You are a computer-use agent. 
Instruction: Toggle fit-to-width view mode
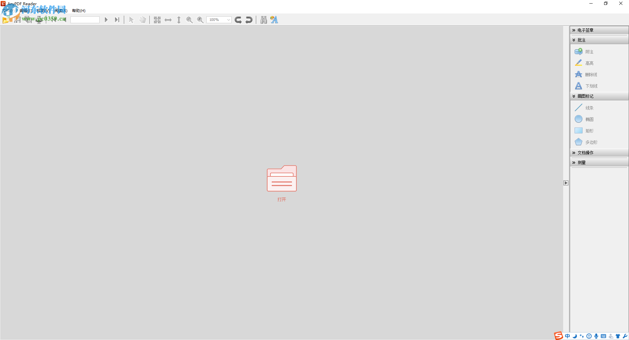coord(168,20)
